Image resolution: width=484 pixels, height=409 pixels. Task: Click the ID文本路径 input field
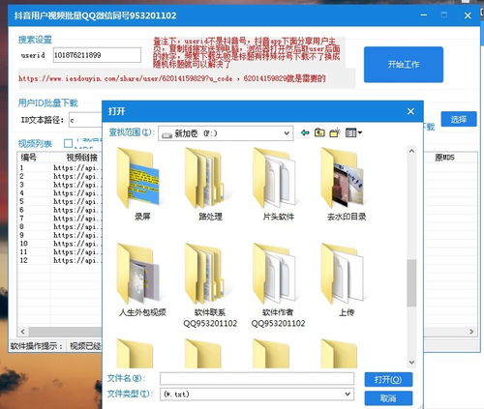pyautogui.click(x=85, y=120)
